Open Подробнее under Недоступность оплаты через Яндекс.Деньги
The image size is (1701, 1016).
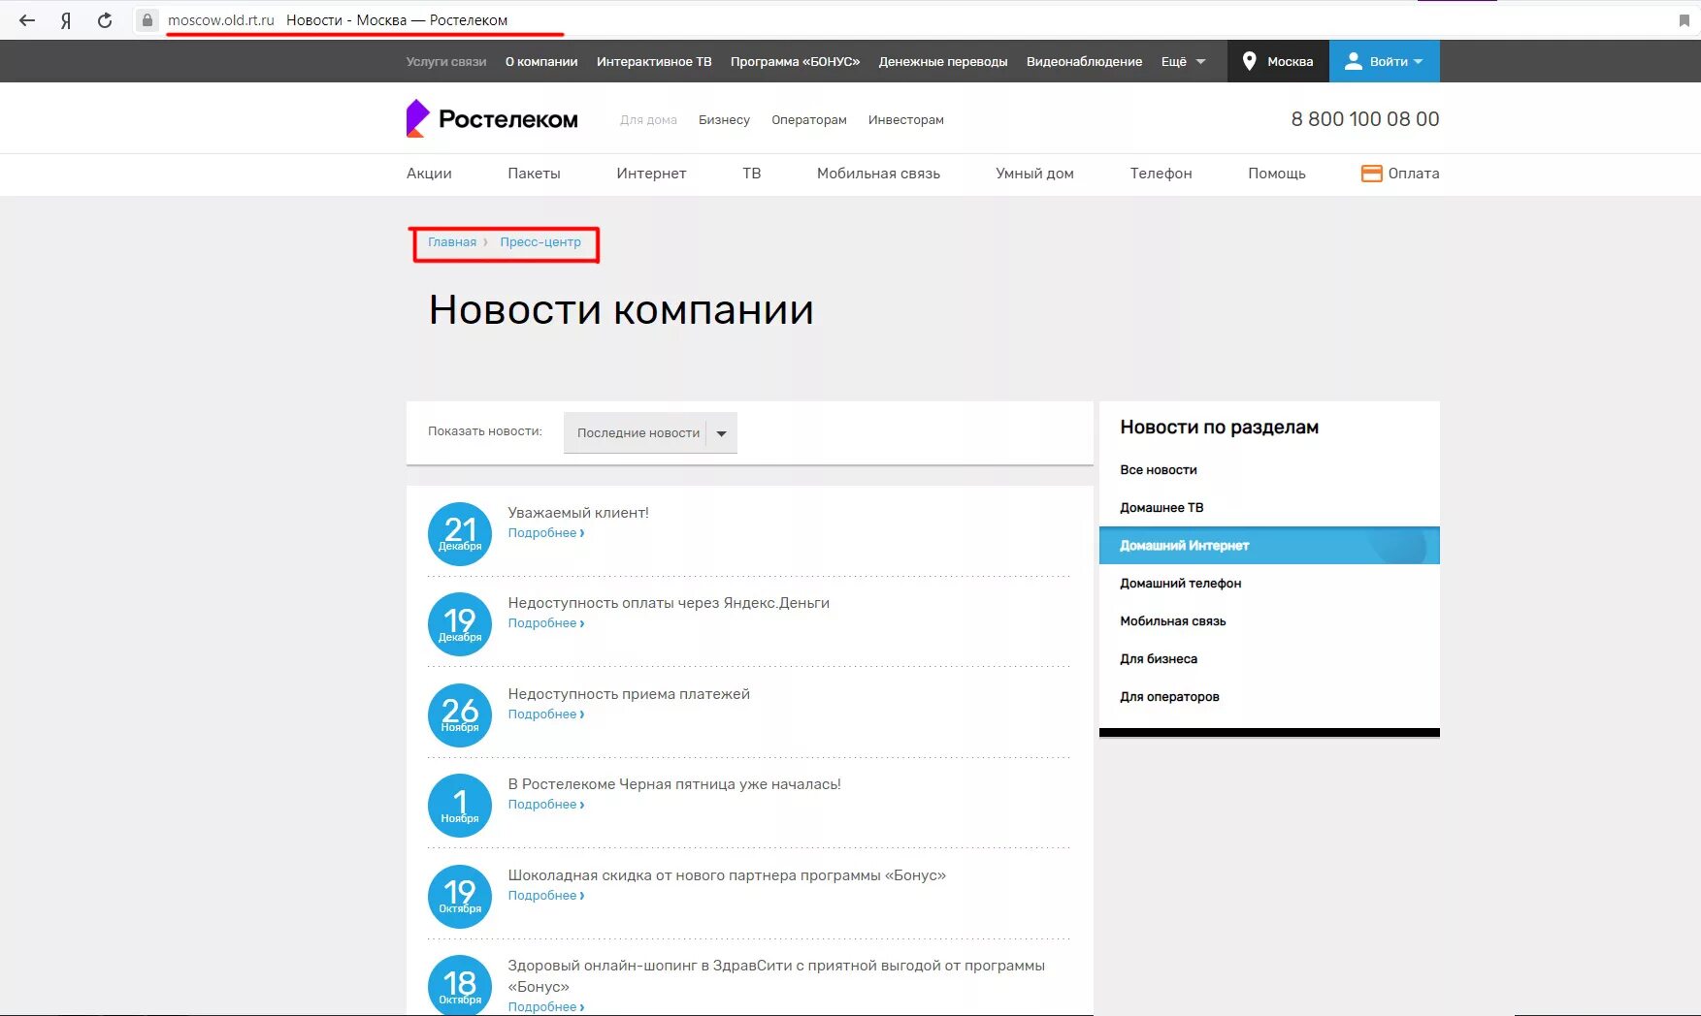546,623
